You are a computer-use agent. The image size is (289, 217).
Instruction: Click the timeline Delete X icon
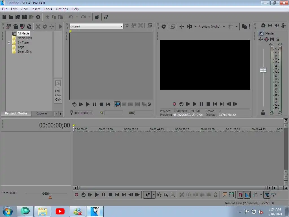coord(182,195)
